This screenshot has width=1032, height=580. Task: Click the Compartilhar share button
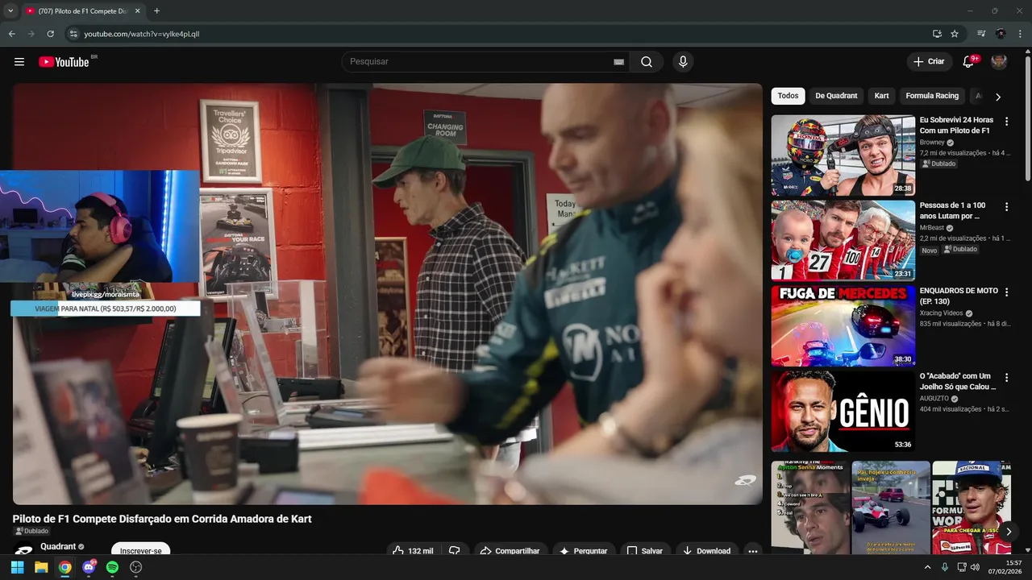[510, 551]
